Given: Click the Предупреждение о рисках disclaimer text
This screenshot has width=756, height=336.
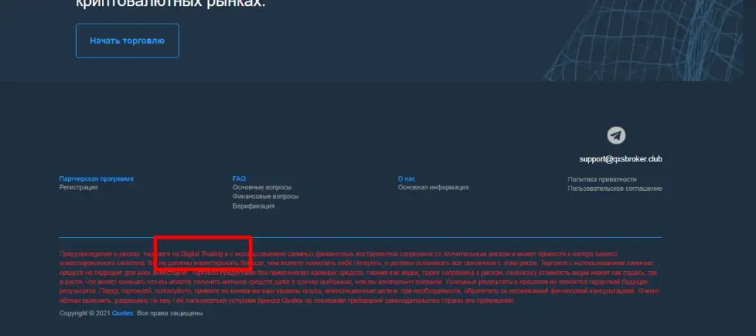Looking at the screenshot, I should click(360, 277).
